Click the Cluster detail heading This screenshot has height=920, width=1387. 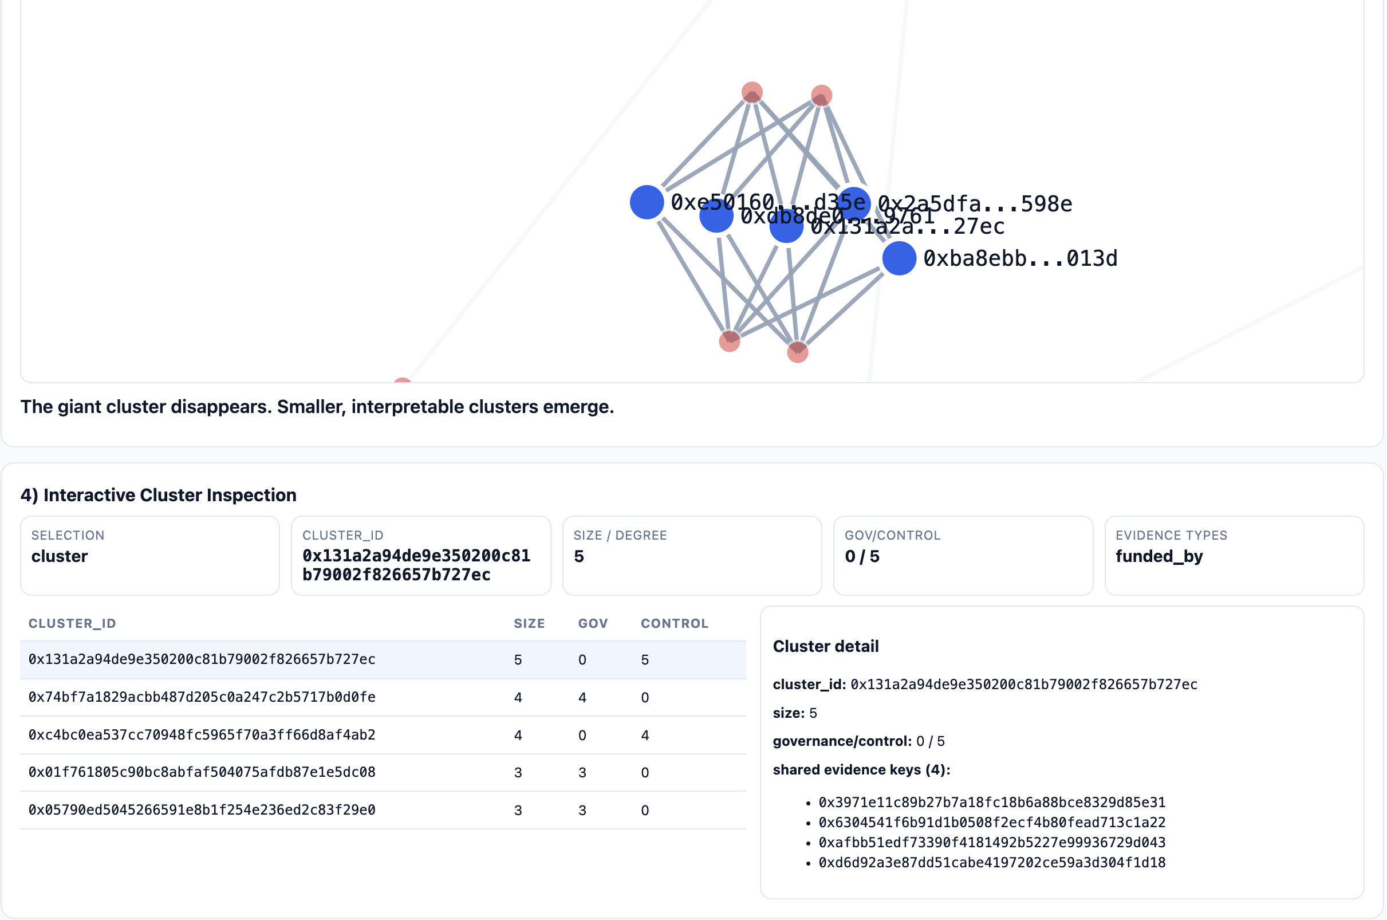(x=826, y=647)
